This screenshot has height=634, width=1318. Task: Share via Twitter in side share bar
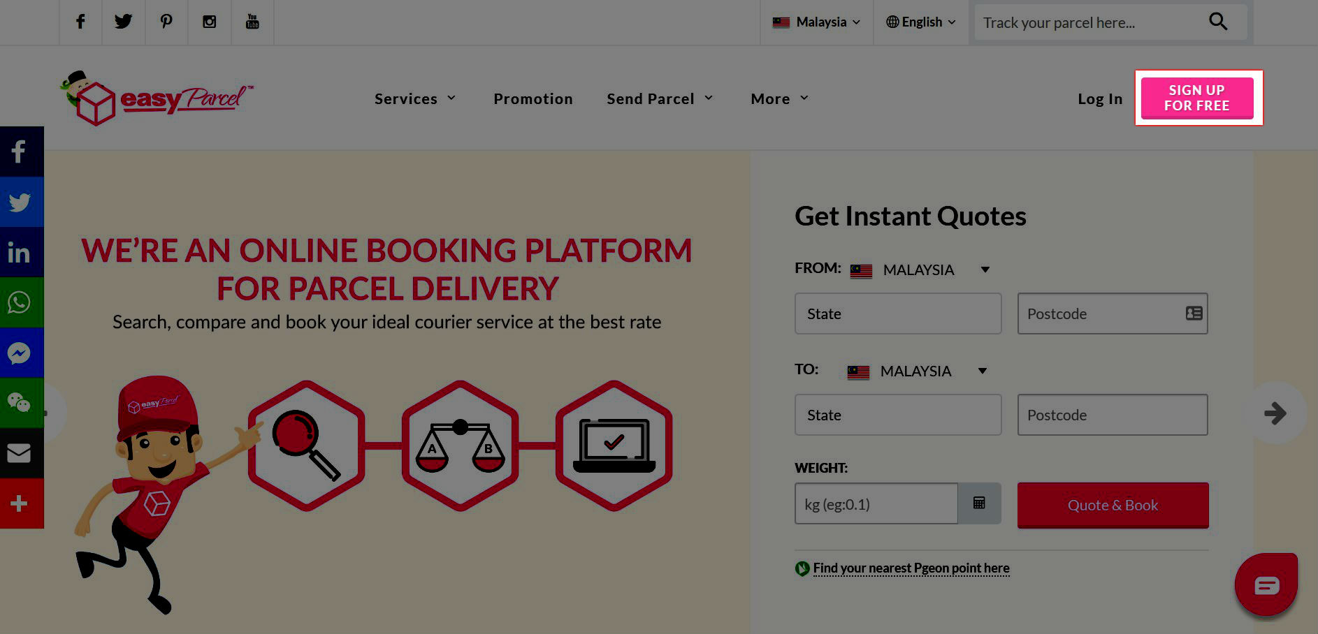click(x=22, y=202)
